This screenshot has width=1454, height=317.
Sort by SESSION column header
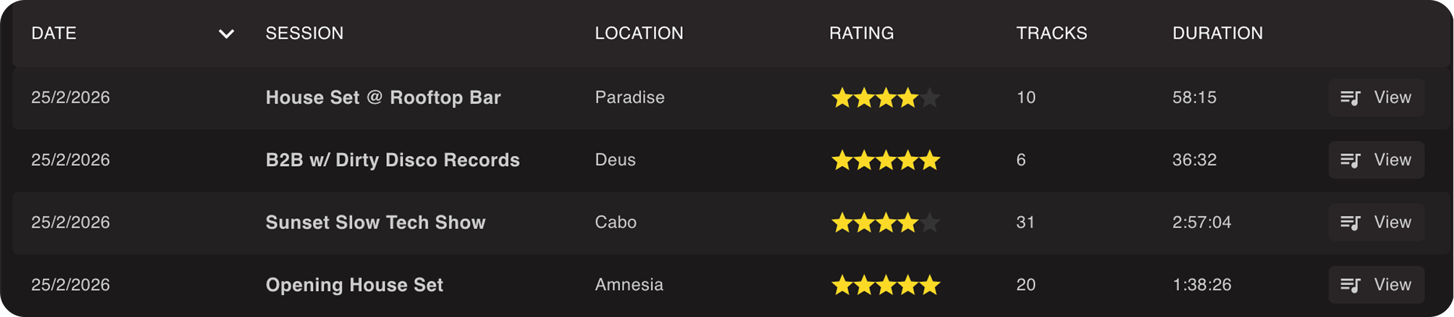[x=304, y=33]
